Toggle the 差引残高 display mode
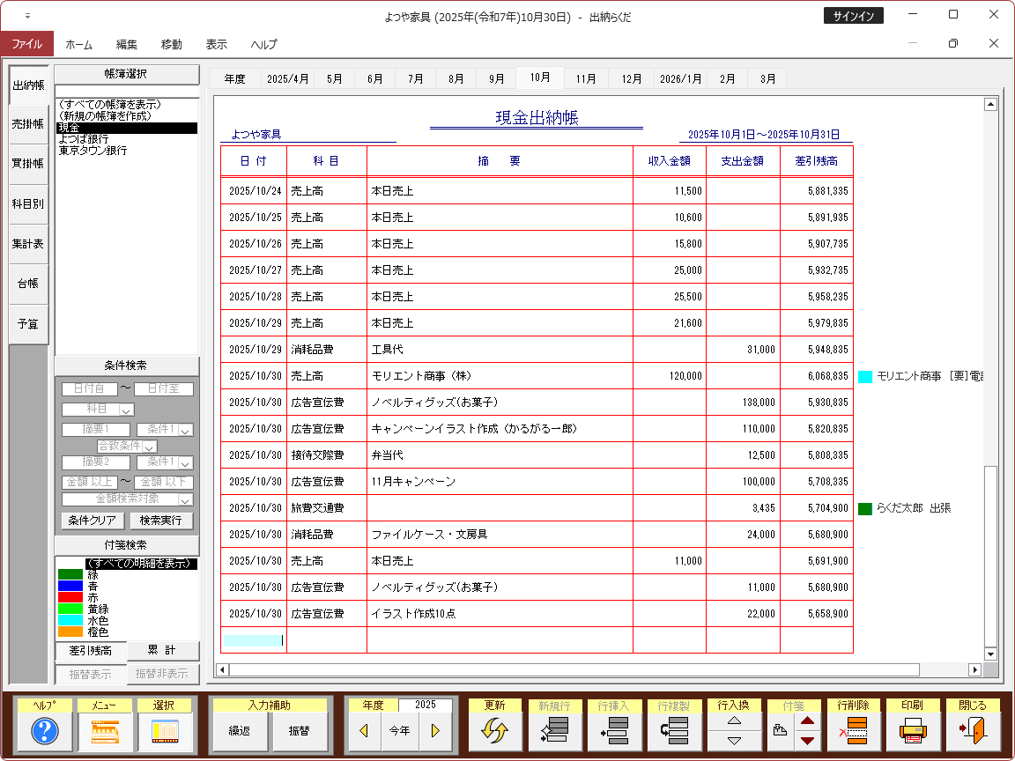 coord(90,651)
